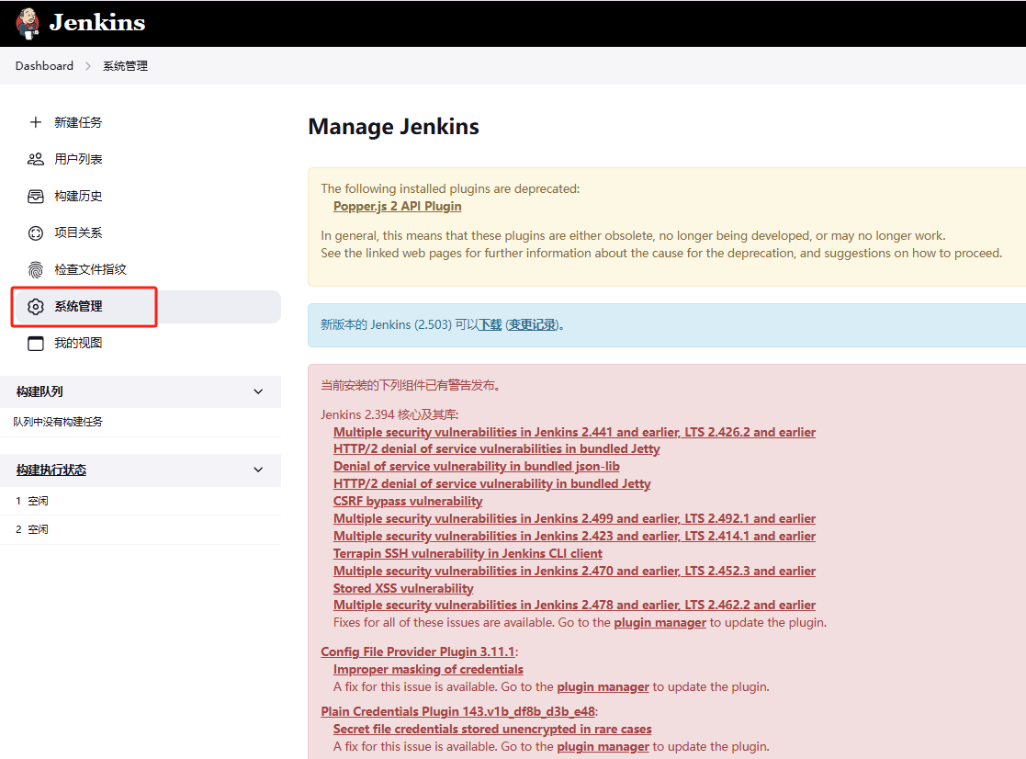This screenshot has width=1026, height=759.
Task: Open CSRF bypass vulnerability link
Action: point(408,501)
